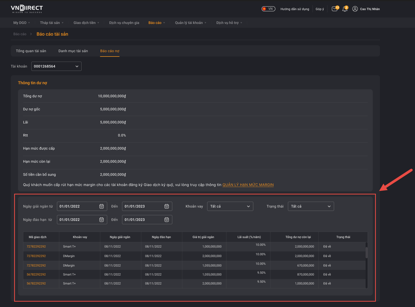The height and width of the screenshot is (307, 415).
Task: Click the Trạng thái column header
Action: pyautogui.click(x=343, y=237)
